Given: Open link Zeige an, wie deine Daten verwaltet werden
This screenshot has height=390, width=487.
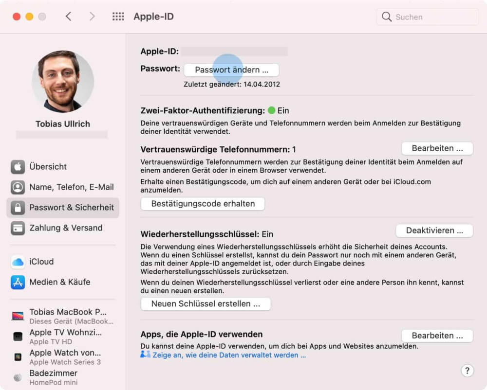Looking at the screenshot, I should click(229, 355).
